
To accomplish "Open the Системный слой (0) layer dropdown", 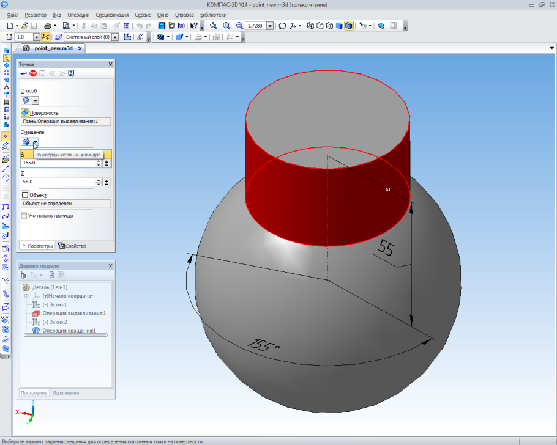I will point(115,37).
